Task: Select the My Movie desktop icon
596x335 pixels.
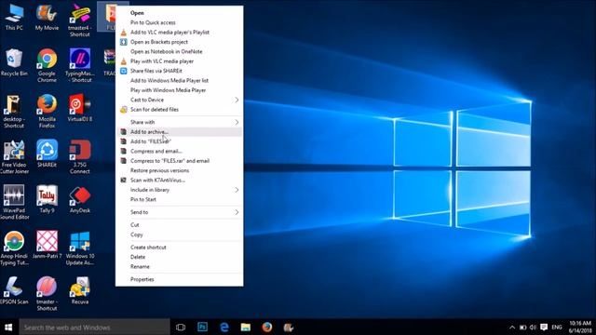Action: click(x=47, y=18)
